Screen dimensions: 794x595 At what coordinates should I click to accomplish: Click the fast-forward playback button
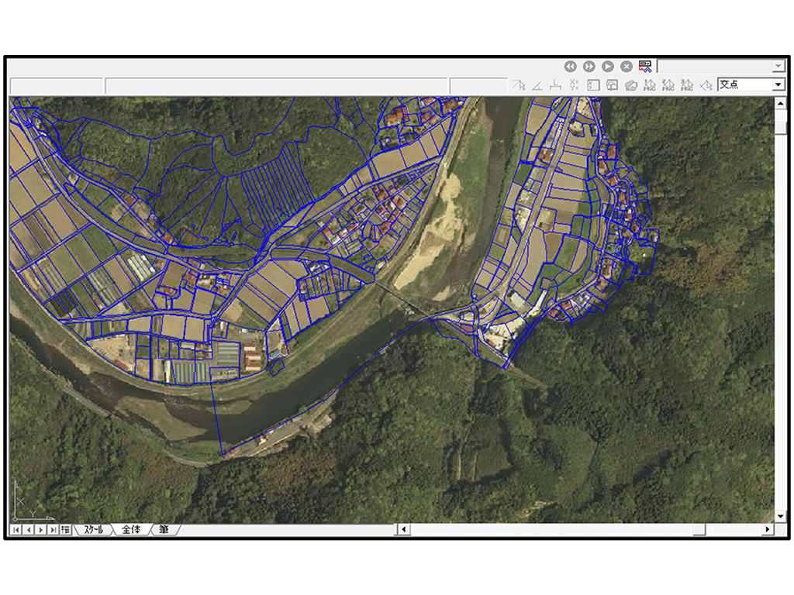pyautogui.click(x=589, y=67)
